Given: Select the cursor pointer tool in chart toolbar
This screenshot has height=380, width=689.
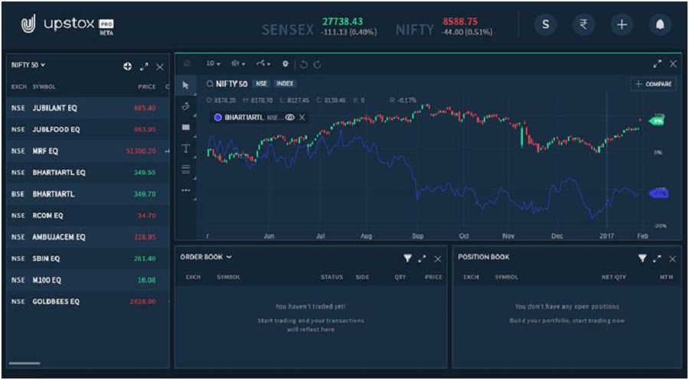Looking at the screenshot, I should point(185,85).
